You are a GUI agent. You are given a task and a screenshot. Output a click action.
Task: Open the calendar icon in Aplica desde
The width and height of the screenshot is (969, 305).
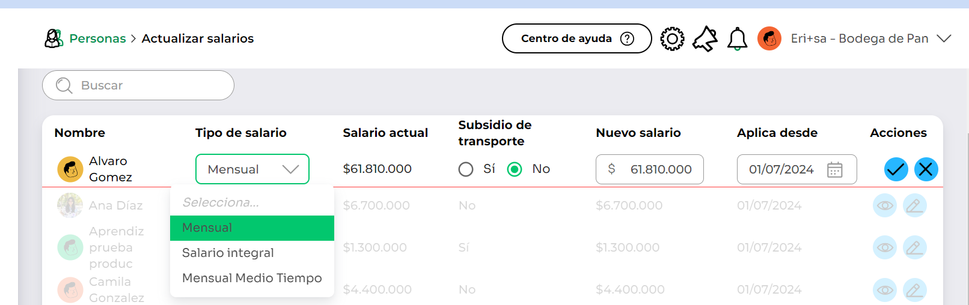click(834, 170)
